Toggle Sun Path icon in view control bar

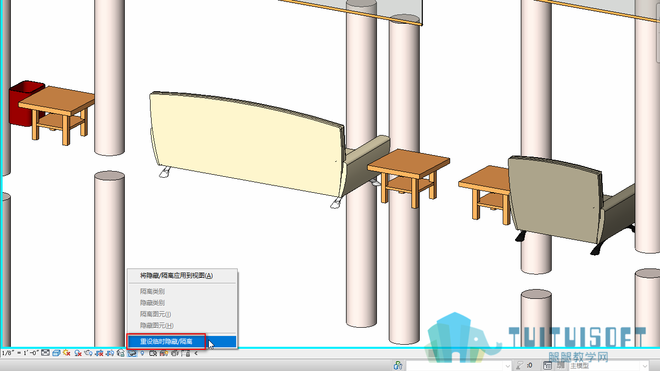(x=67, y=353)
